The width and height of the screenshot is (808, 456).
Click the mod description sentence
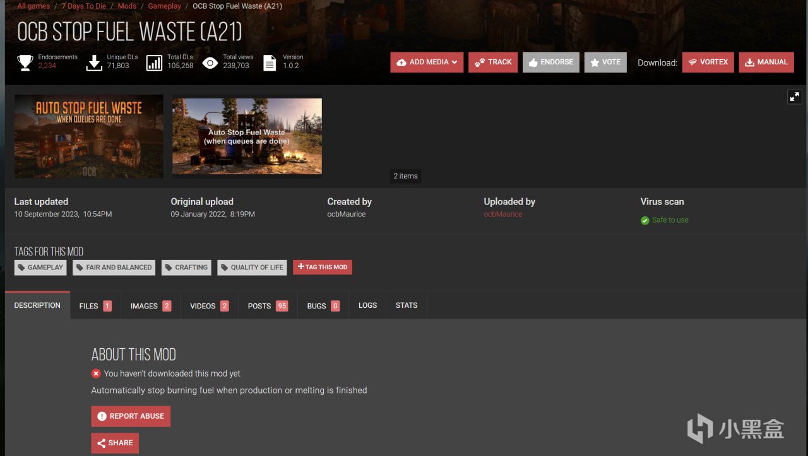tap(229, 390)
